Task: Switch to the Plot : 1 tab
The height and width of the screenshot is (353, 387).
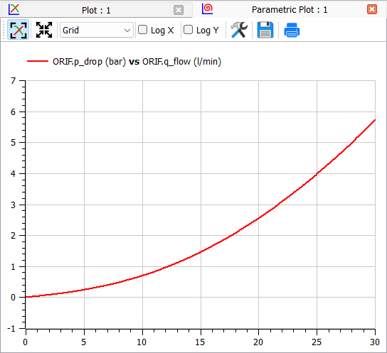Action: point(96,11)
